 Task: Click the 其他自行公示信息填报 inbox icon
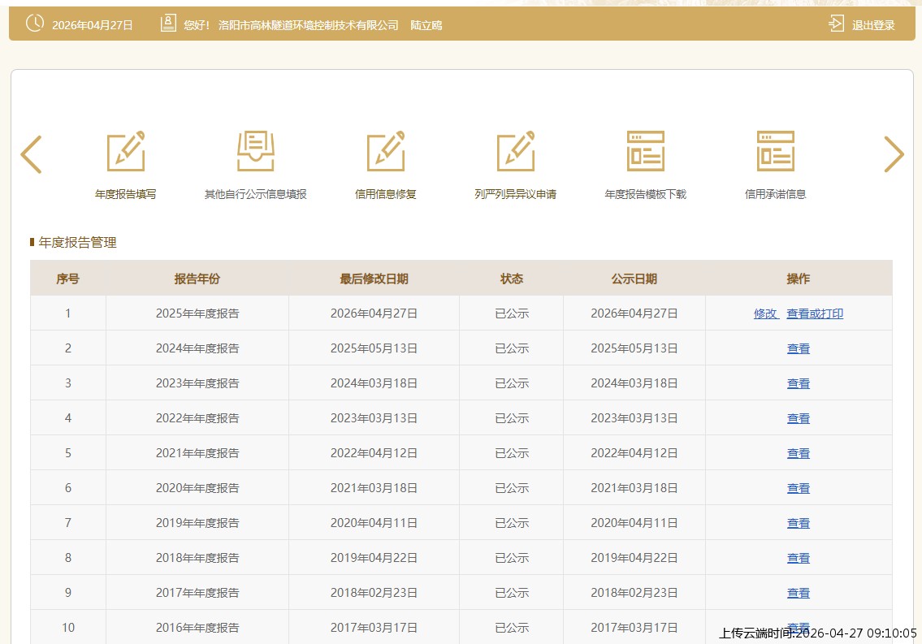pyautogui.click(x=256, y=151)
